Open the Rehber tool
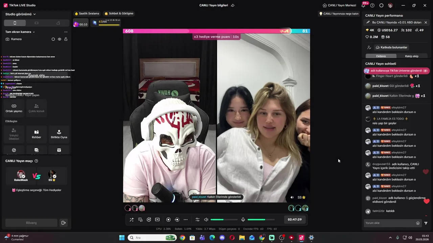The image size is (433, 243). coord(37,134)
